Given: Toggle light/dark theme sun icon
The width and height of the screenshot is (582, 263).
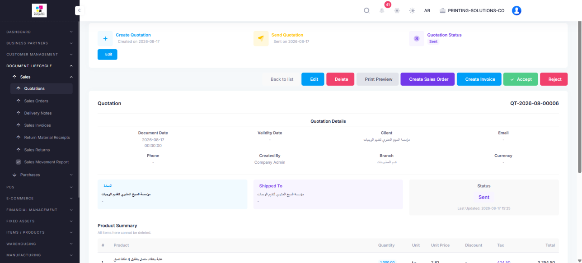Looking at the screenshot, I should (412, 10).
